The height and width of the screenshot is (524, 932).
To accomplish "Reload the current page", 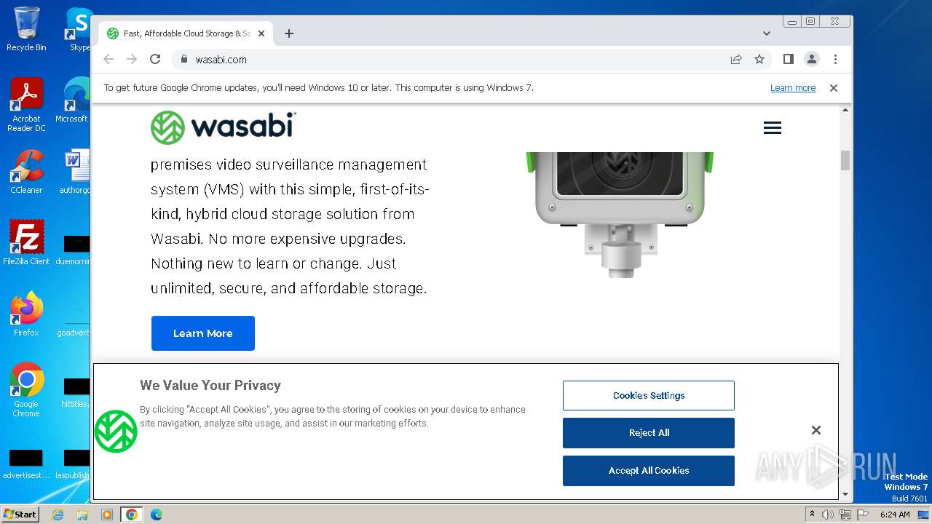I will (x=155, y=60).
